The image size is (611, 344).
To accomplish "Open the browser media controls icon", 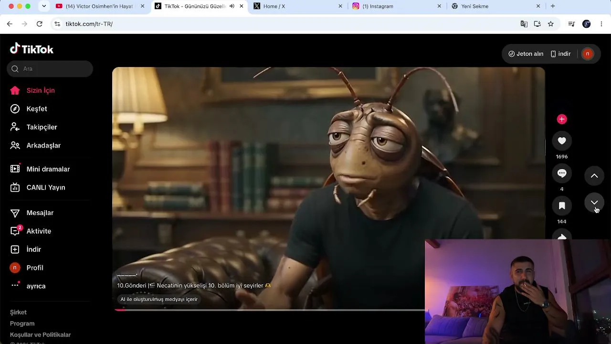I will 571,24.
